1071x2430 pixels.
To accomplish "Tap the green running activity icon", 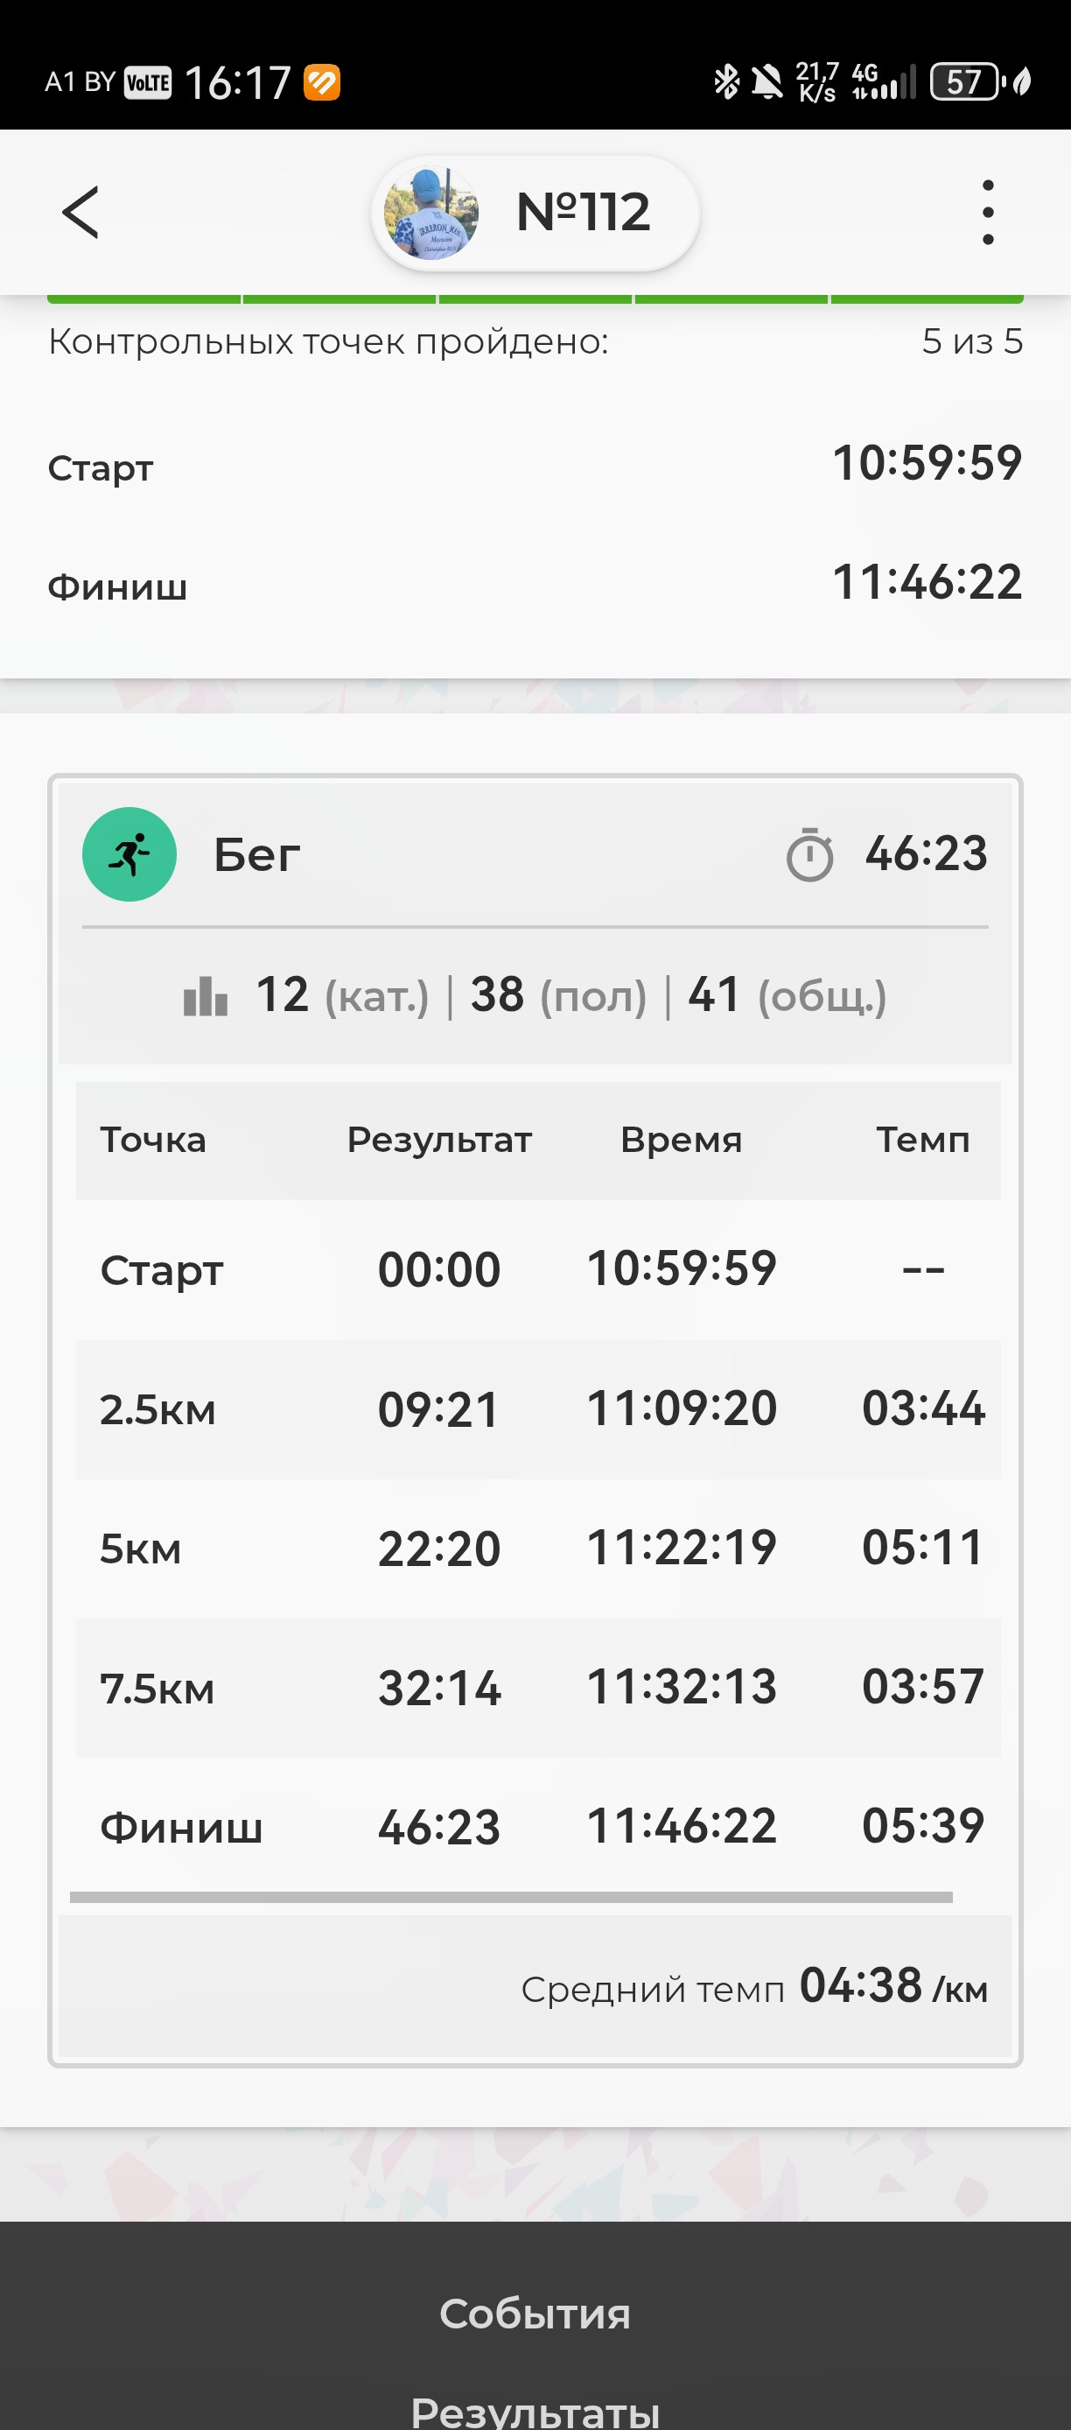I will [x=129, y=853].
